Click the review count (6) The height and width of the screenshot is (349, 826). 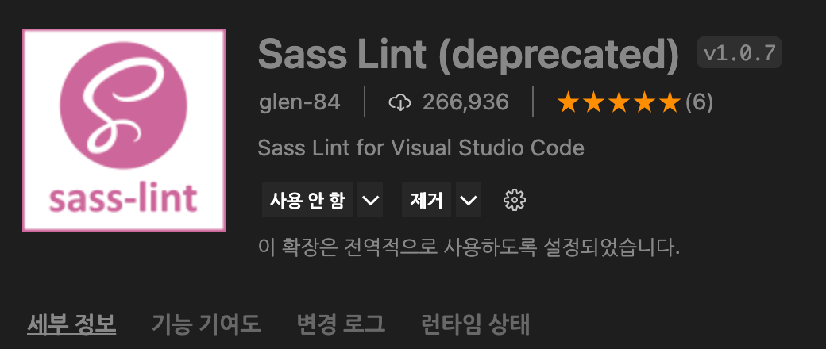pos(699,102)
